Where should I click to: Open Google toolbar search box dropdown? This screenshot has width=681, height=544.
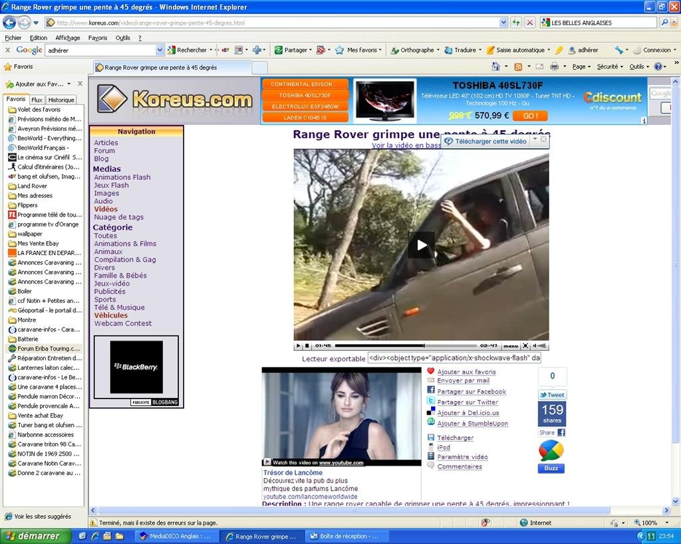click(x=160, y=50)
